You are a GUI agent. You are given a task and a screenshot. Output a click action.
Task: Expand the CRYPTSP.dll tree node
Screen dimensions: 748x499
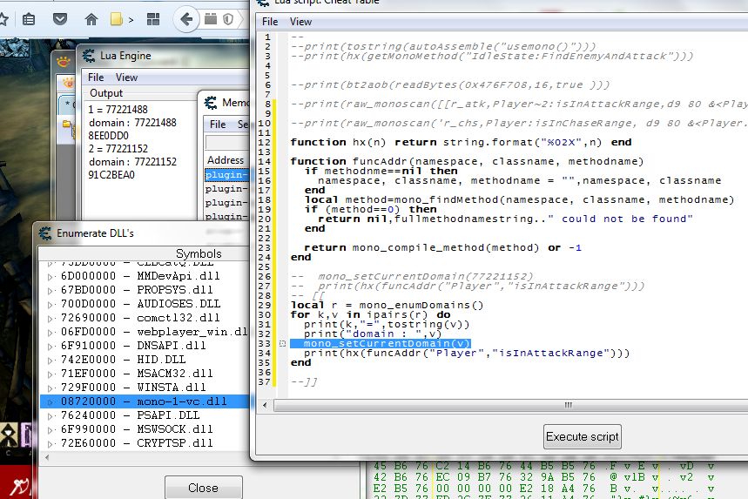point(50,443)
